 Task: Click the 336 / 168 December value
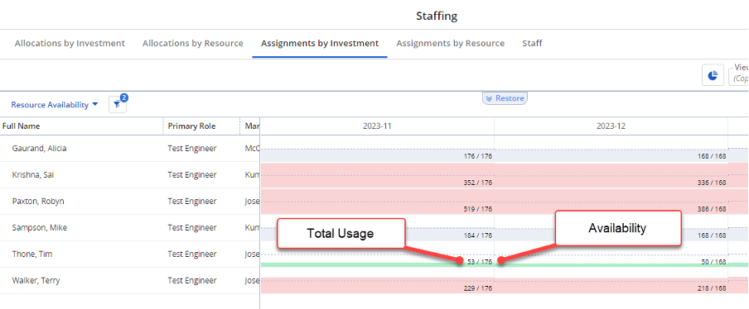711,183
